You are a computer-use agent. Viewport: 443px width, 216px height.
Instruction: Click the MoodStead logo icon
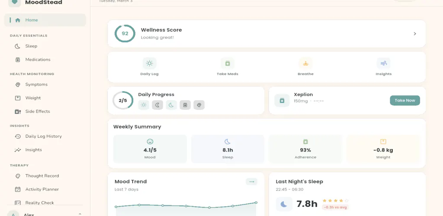(14, 3)
